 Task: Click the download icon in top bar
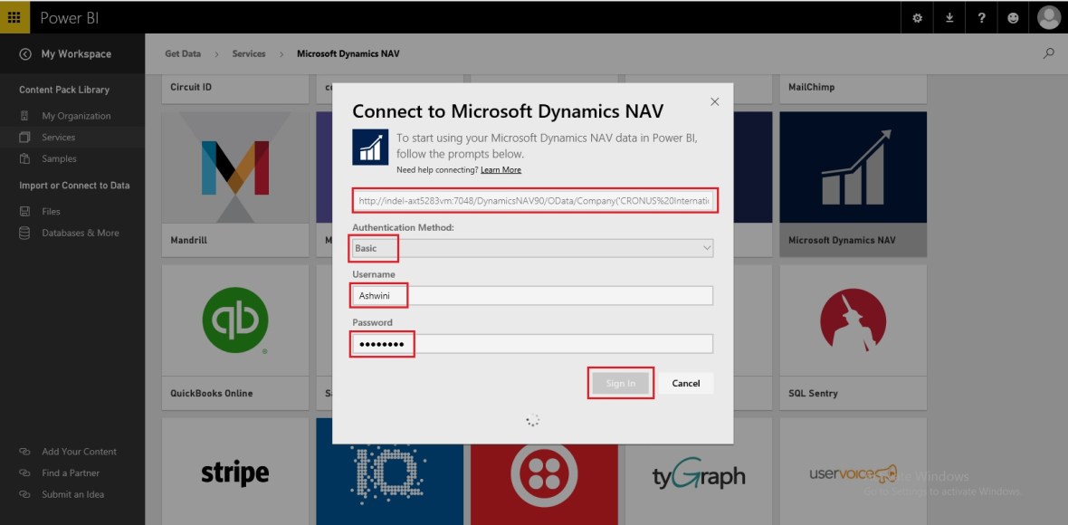click(x=949, y=16)
